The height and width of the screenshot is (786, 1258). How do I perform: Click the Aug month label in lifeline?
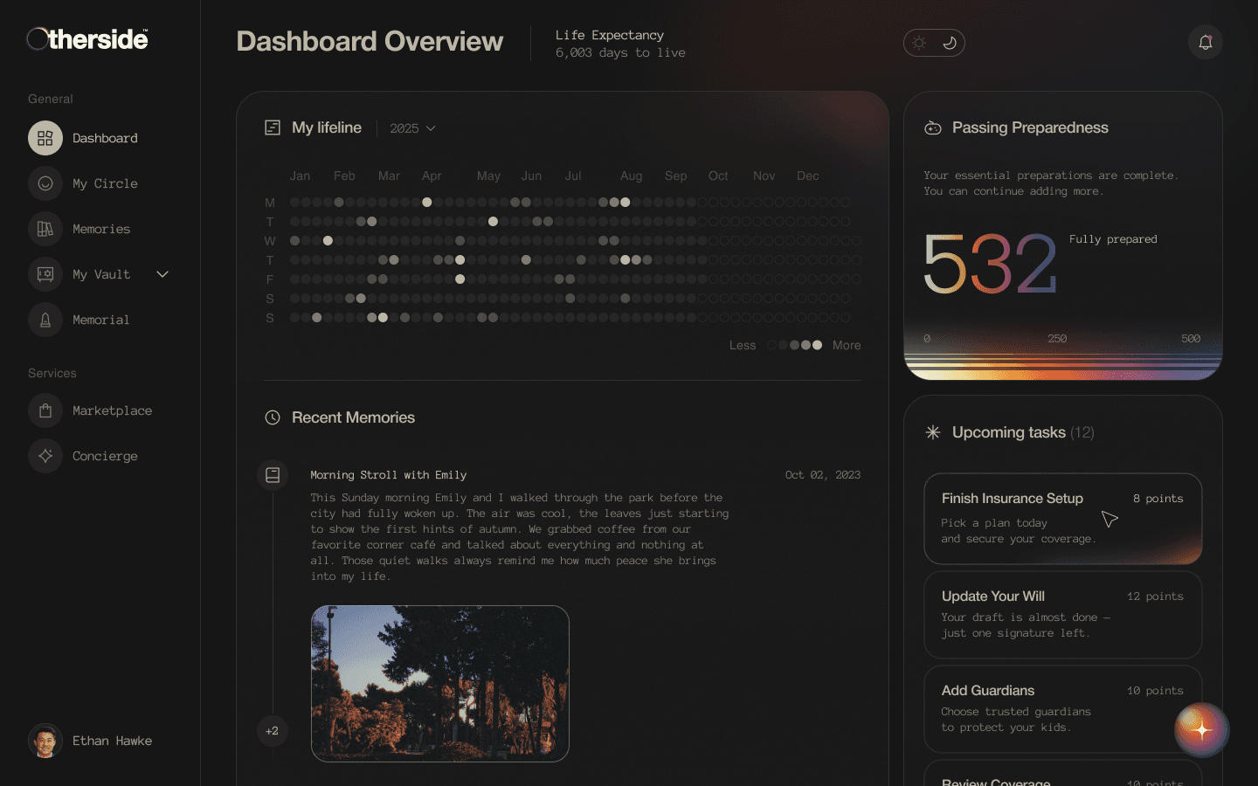click(631, 176)
